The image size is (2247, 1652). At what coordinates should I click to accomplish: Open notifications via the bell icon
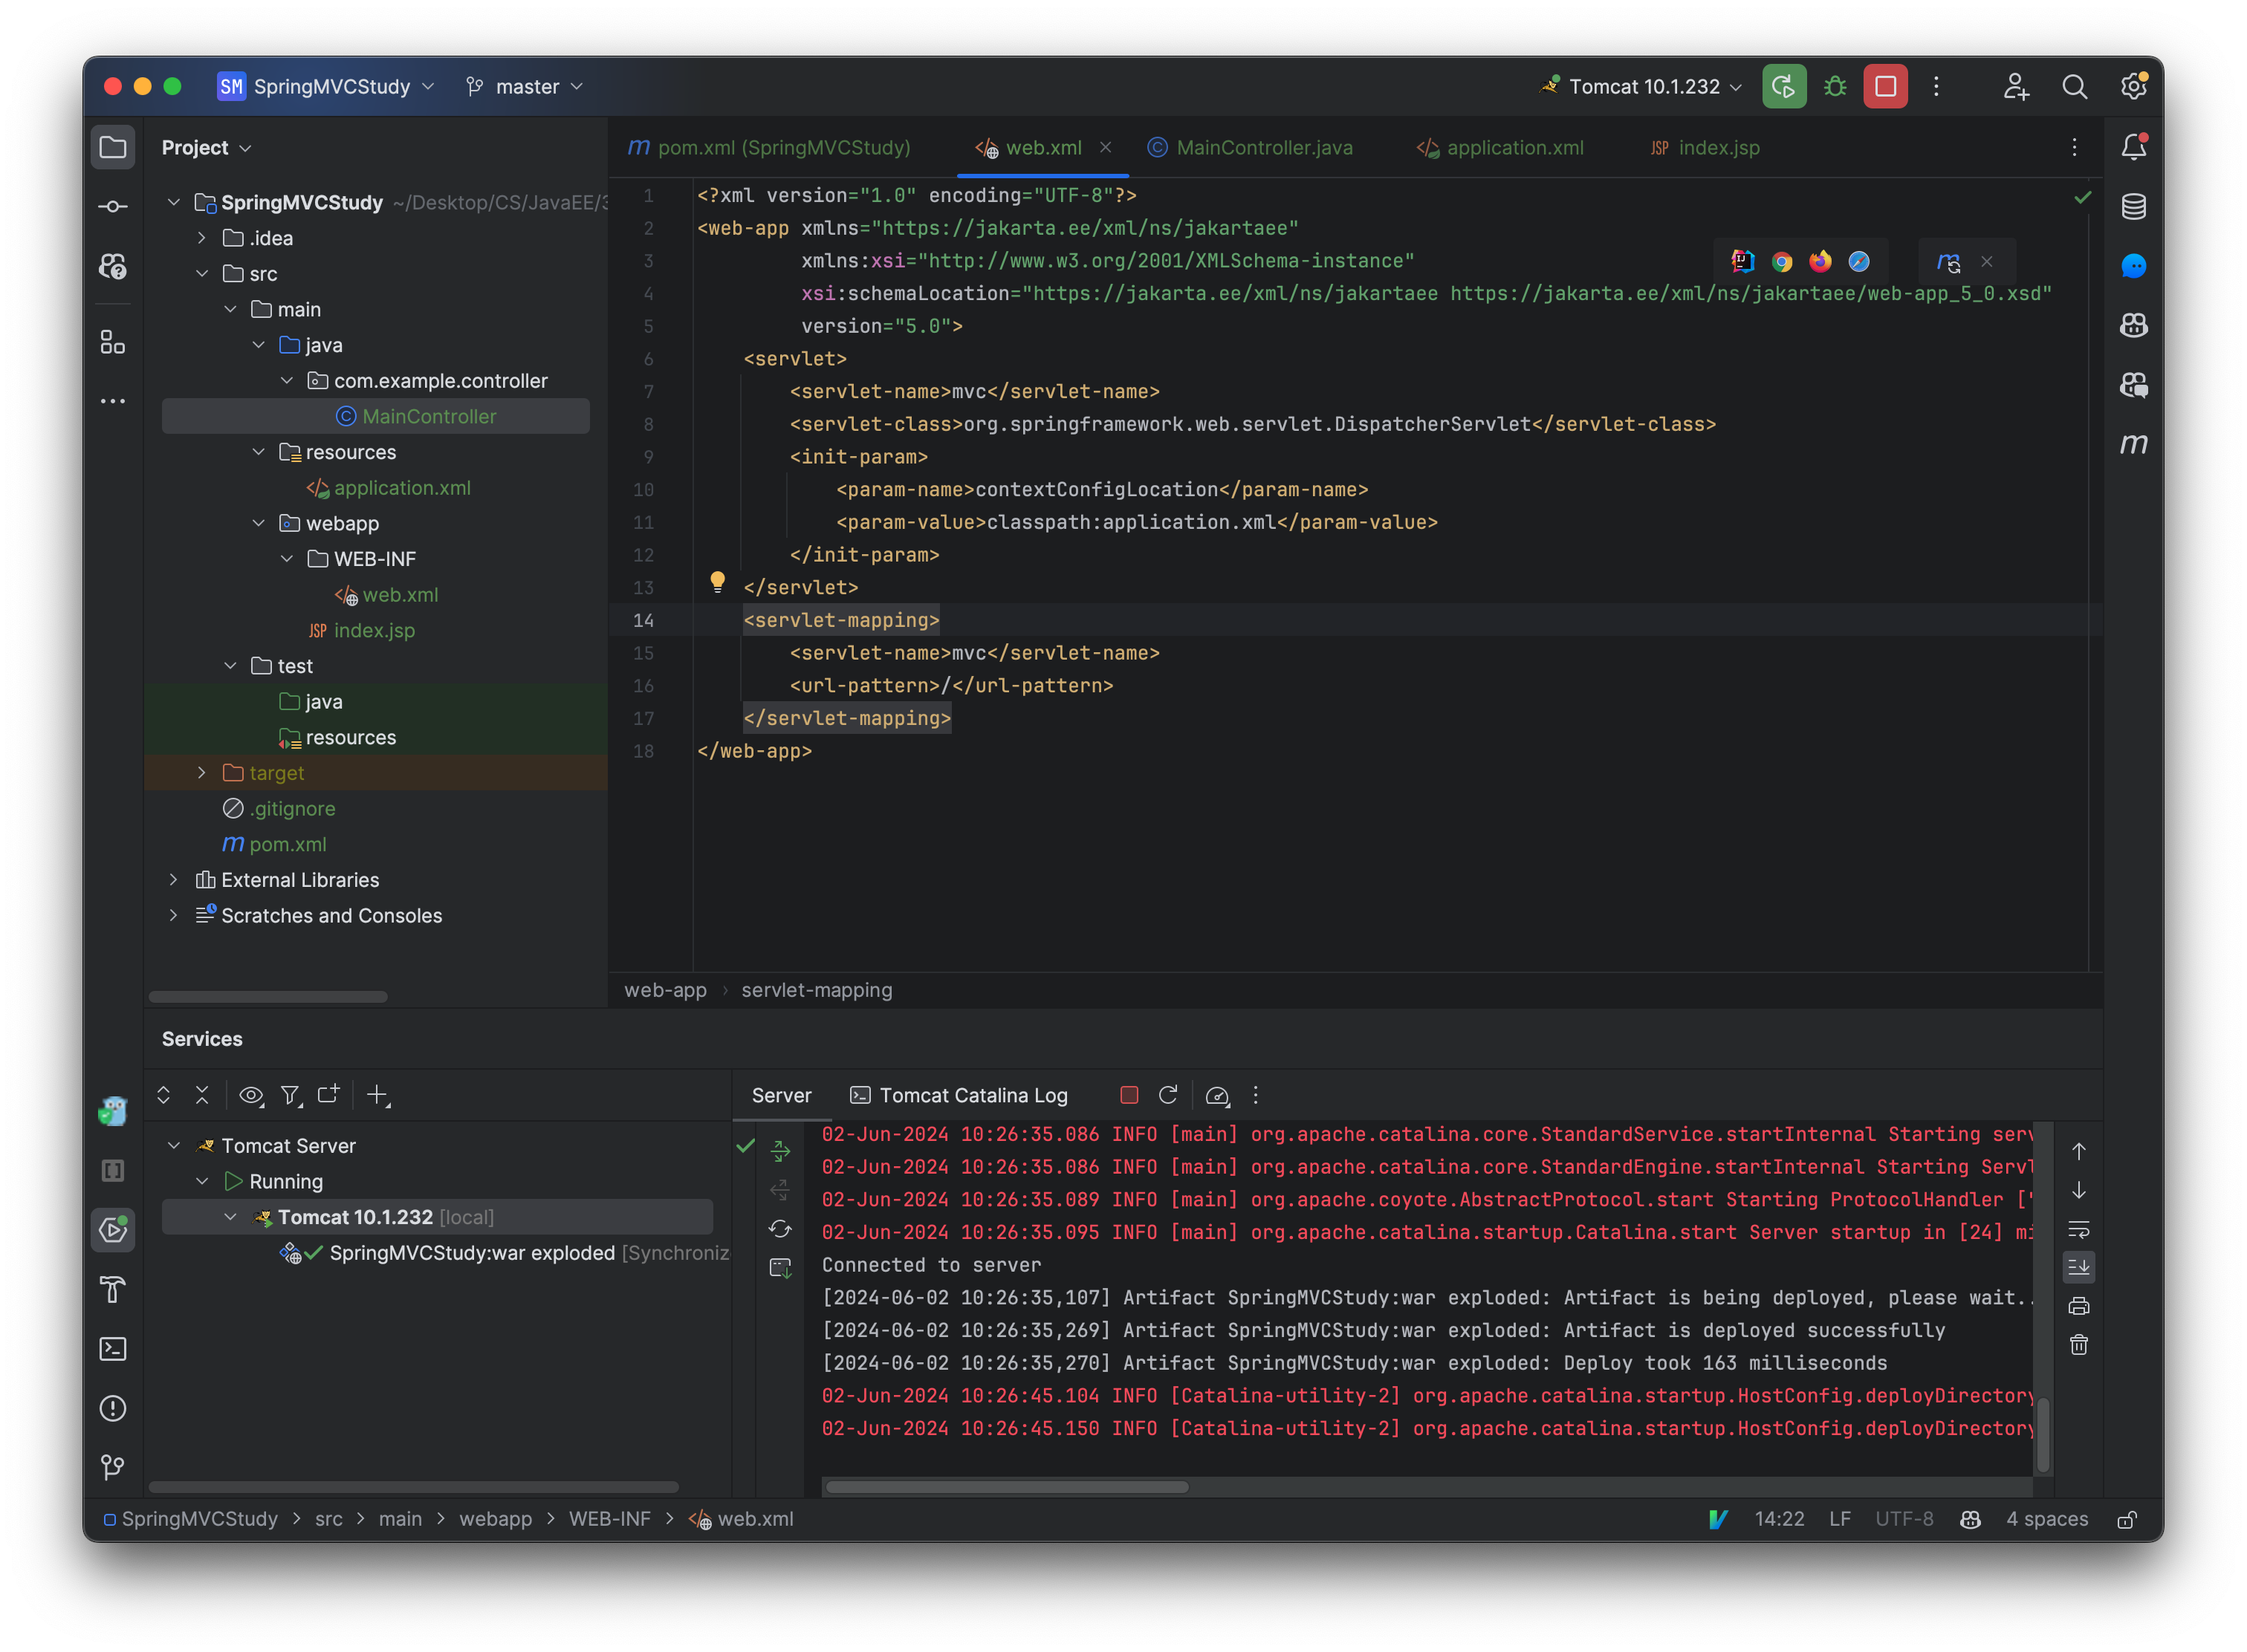[x=2134, y=146]
